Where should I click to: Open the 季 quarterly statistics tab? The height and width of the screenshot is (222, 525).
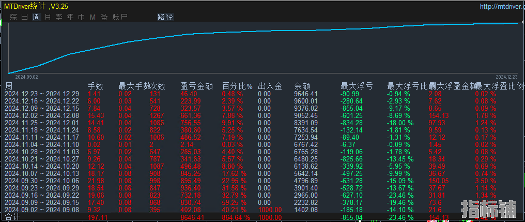tap(59, 17)
